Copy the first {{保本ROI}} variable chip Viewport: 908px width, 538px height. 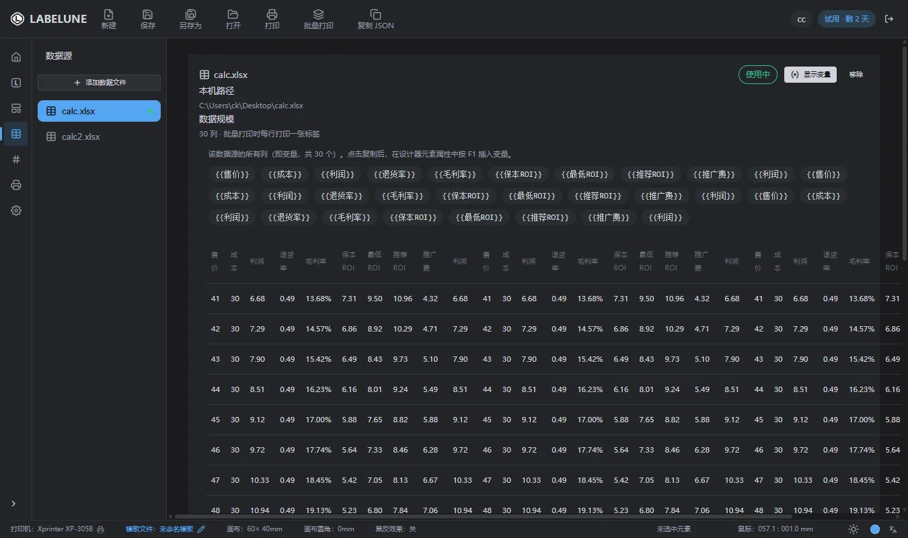click(518, 174)
